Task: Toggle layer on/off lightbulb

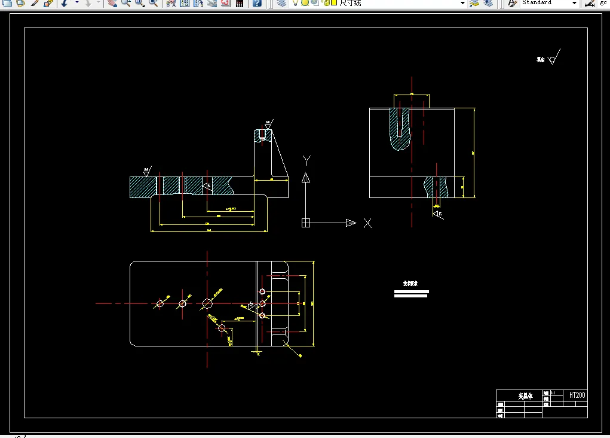Action: click(295, 3)
